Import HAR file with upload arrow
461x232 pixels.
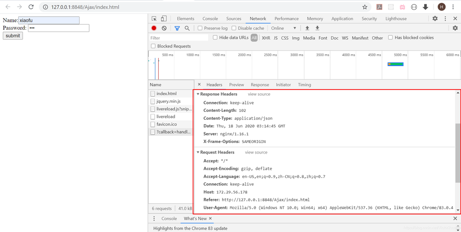[307, 28]
